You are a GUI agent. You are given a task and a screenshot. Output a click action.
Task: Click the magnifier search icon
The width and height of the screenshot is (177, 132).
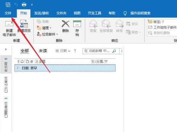114,51
